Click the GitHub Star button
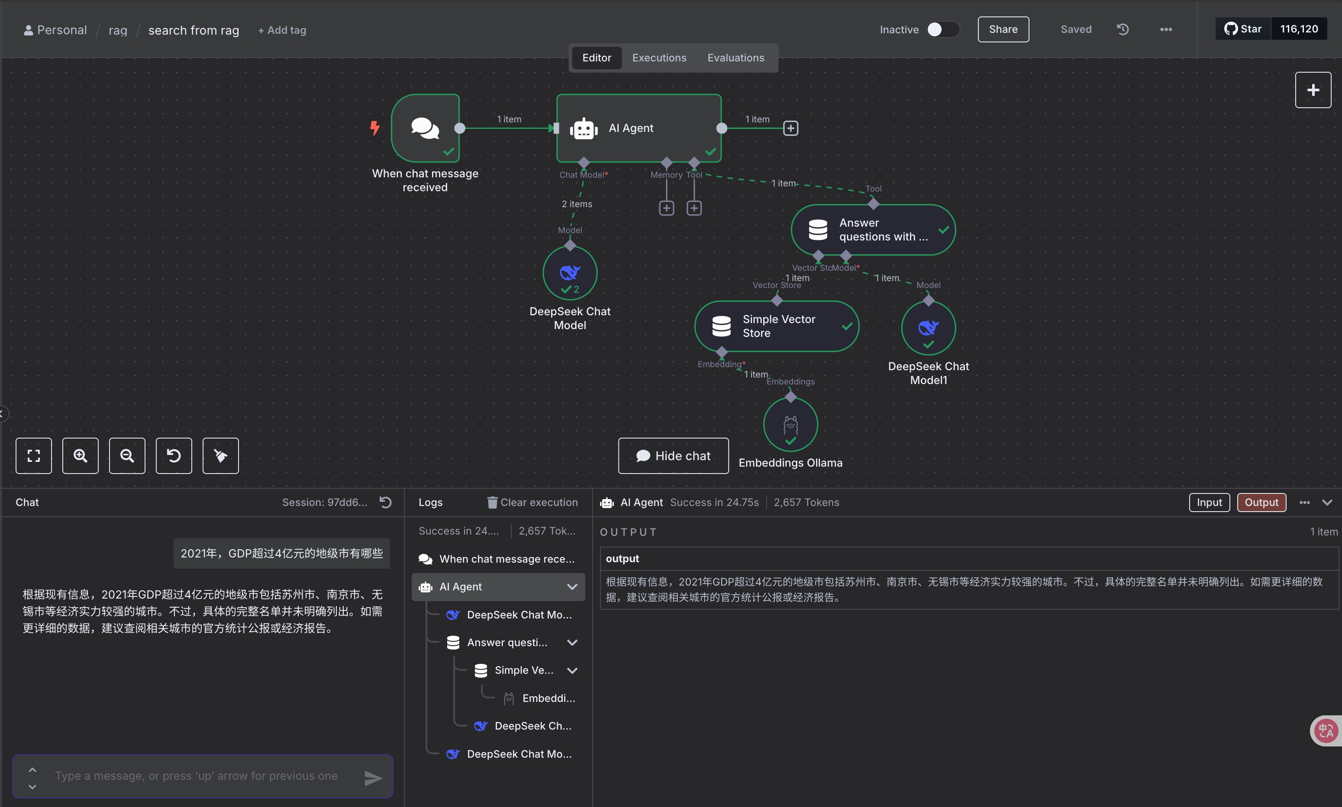Viewport: 1342px width, 807px height. [1243, 29]
